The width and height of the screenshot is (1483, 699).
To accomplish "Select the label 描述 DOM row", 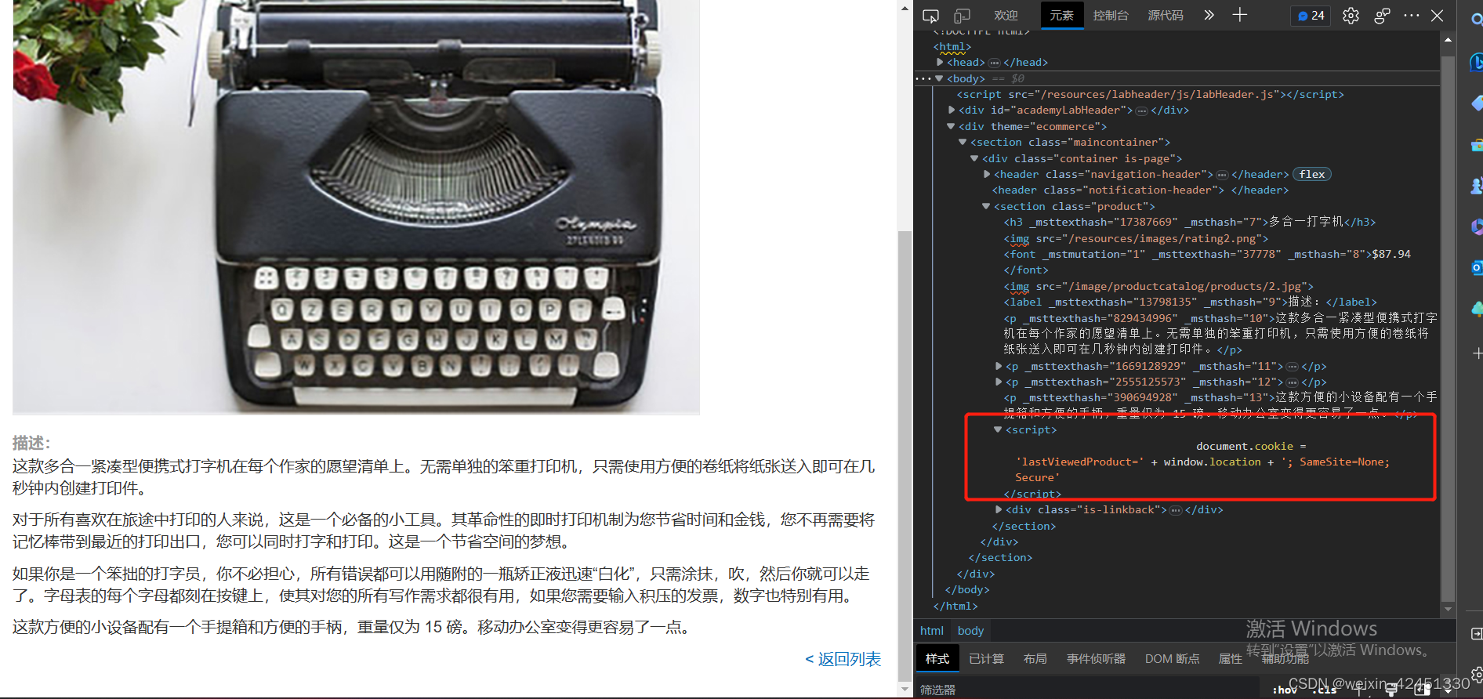I will 1190,302.
